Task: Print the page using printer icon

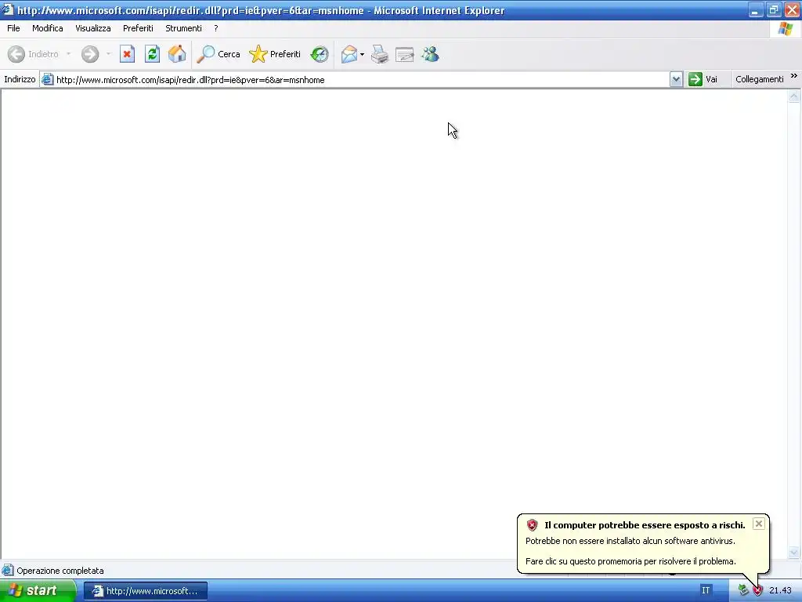Action: [380, 54]
